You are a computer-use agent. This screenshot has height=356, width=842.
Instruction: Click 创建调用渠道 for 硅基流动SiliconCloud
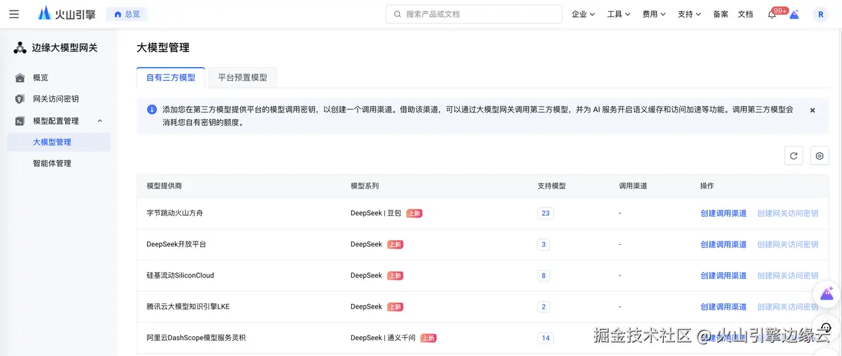coord(724,276)
